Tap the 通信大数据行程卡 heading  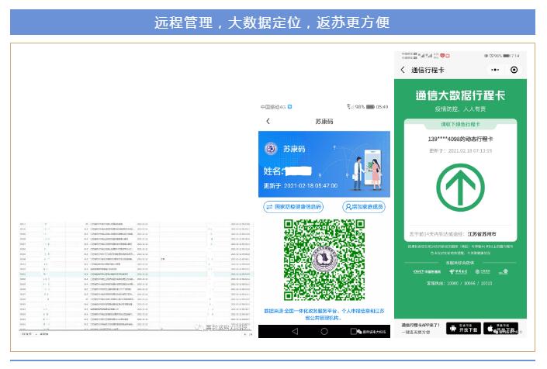[460, 95]
